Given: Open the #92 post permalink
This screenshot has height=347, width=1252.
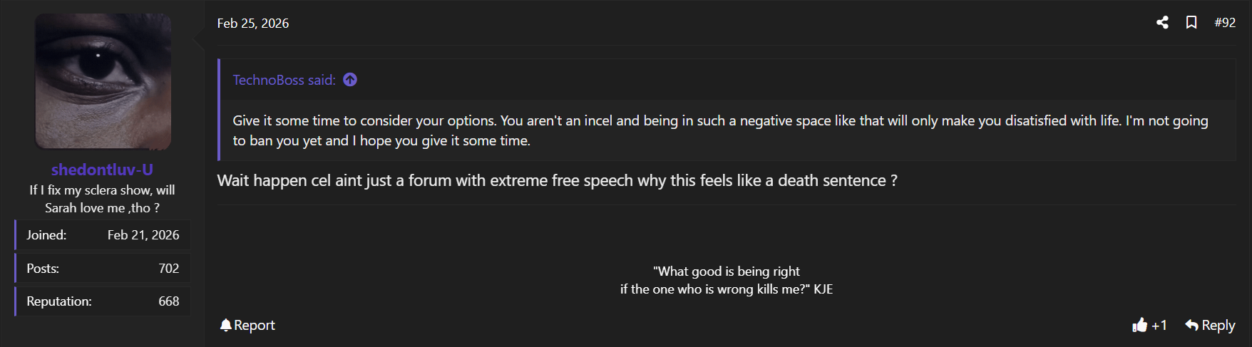Looking at the screenshot, I should point(1225,23).
